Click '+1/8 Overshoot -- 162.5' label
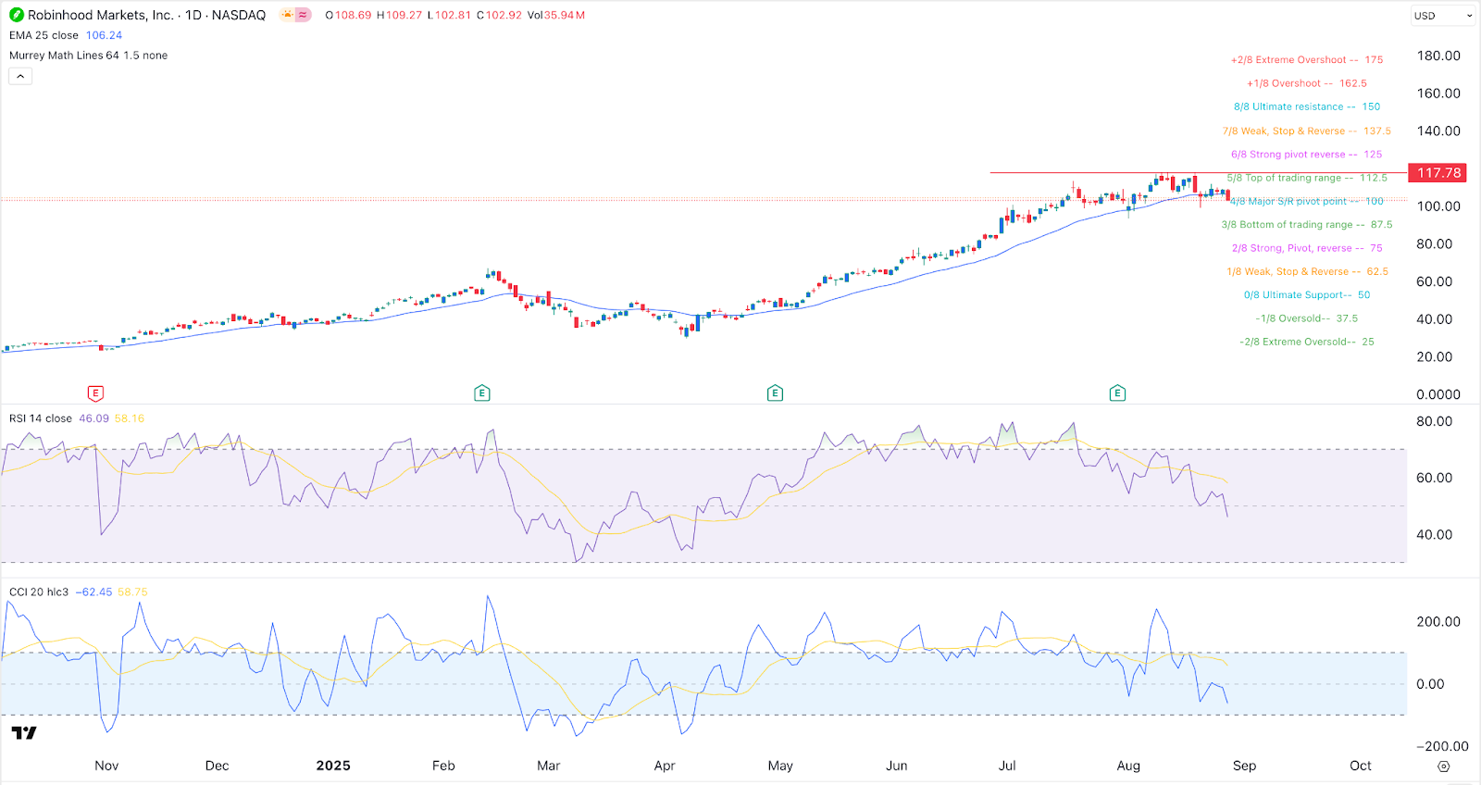The height and width of the screenshot is (785, 1481). click(1307, 83)
